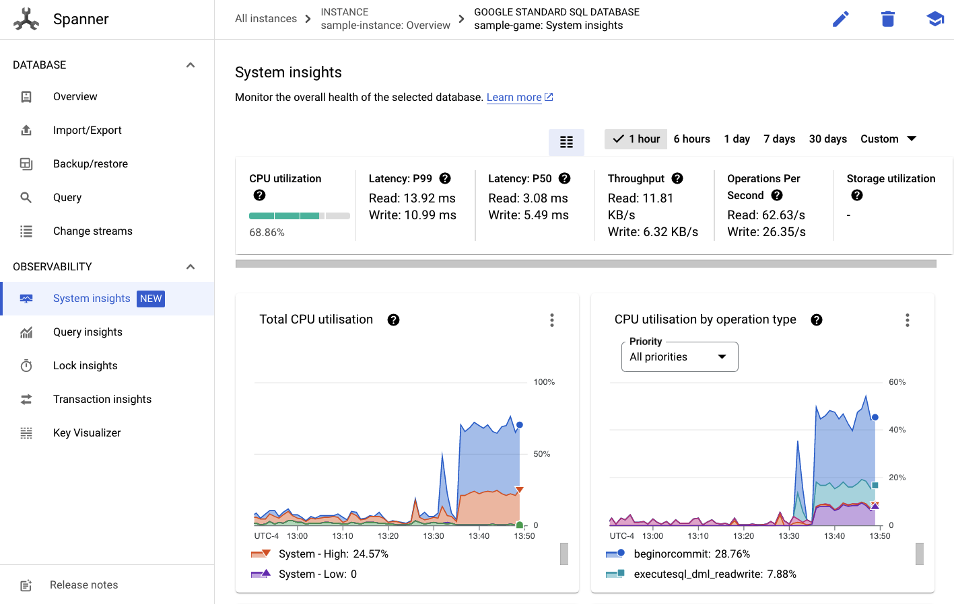The width and height of the screenshot is (954, 604).
Task: Switch time range to 6 hours
Action: coord(691,139)
